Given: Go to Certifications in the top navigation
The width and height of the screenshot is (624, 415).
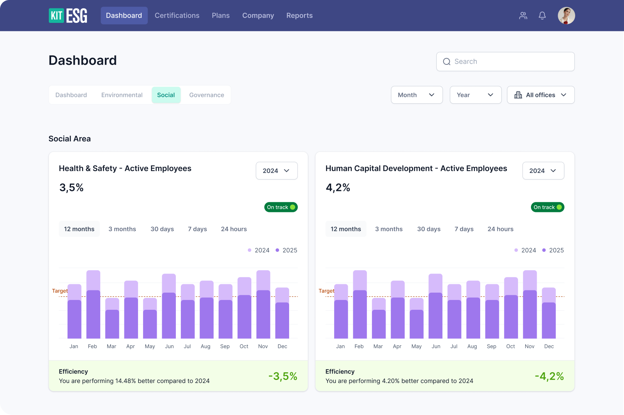Looking at the screenshot, I should [x=177, y=16].
